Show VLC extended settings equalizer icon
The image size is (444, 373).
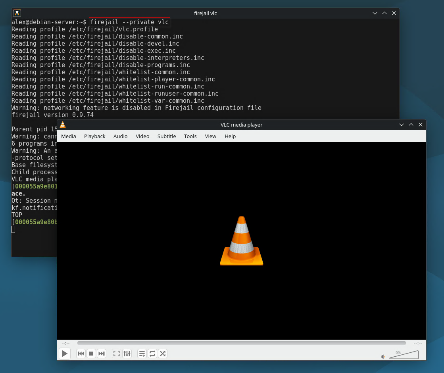pyautogui.click(x=127, y=354)
